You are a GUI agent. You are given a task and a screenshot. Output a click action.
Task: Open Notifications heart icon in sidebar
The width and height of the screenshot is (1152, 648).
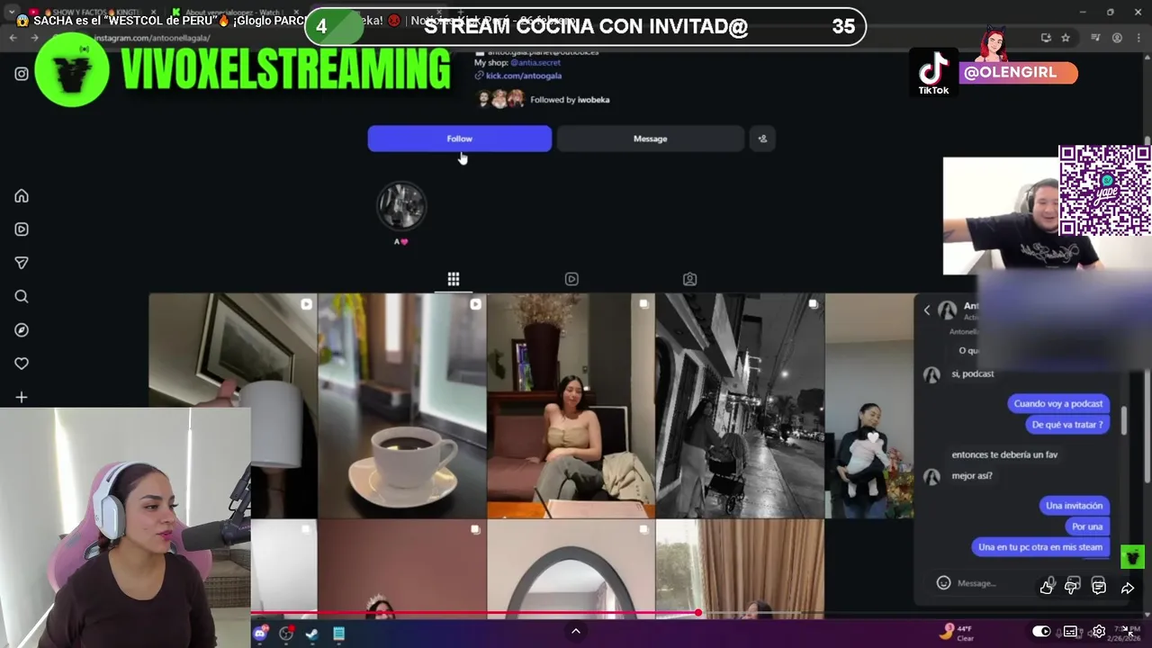pos(22,364)
